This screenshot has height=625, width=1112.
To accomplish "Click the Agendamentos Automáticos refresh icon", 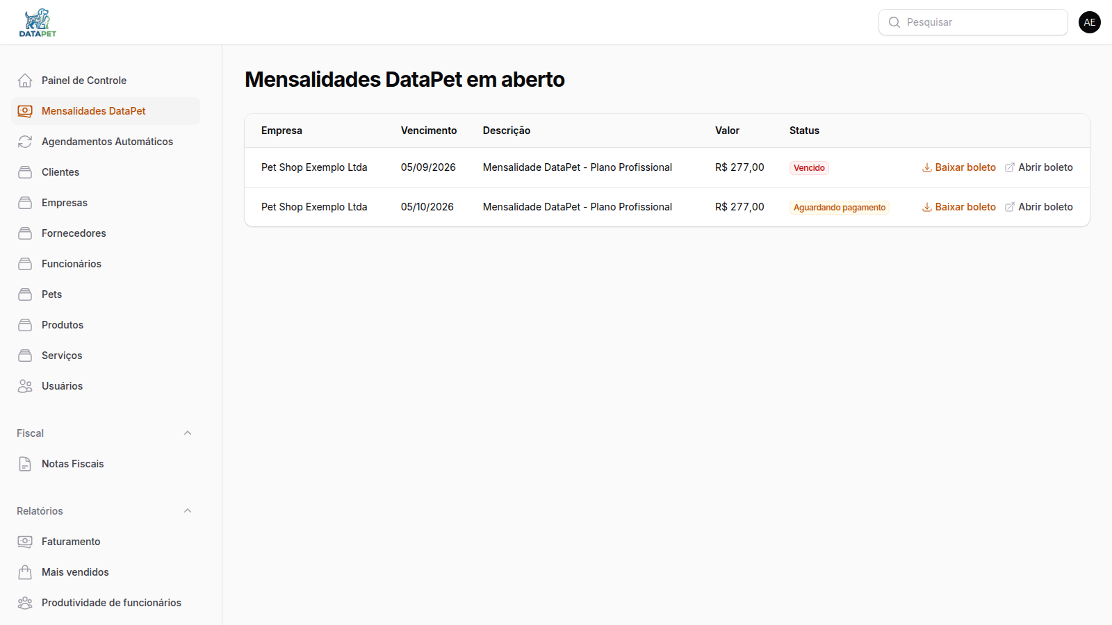I will coord(25,142).
